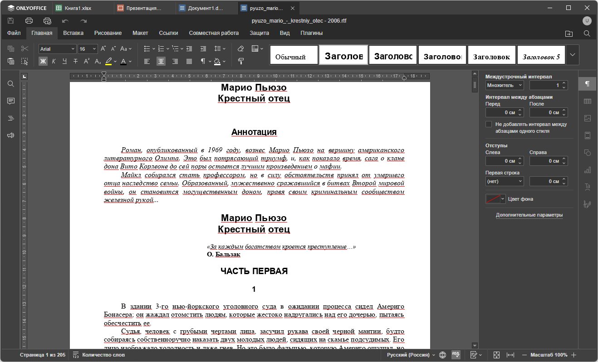Click the globe icon to set document language

point(443,355)
